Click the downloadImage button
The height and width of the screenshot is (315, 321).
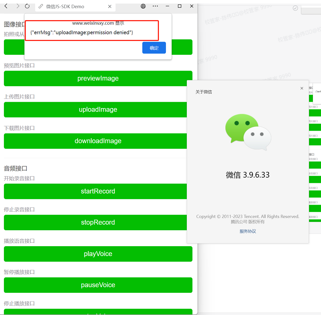click(x=95, y=141)
